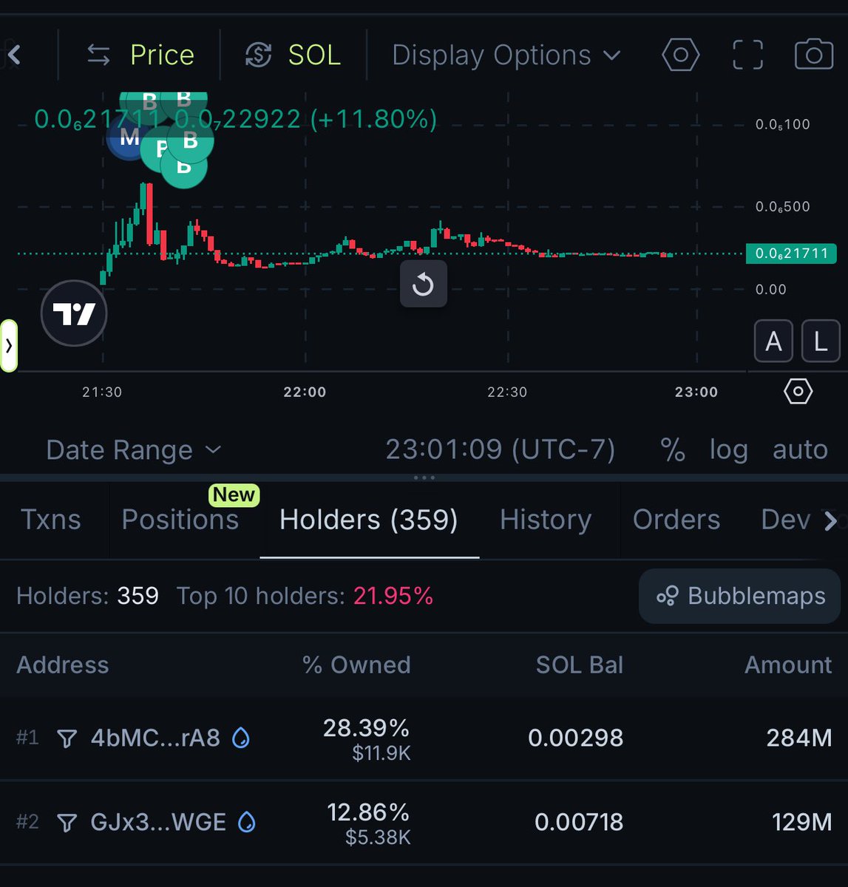Expand the left side panel arrow
Image resolution: width=848 pixels, height=887 pixels.
pos(9,345)
